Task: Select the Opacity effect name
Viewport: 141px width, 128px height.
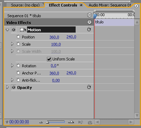Action: click(25, 88)
